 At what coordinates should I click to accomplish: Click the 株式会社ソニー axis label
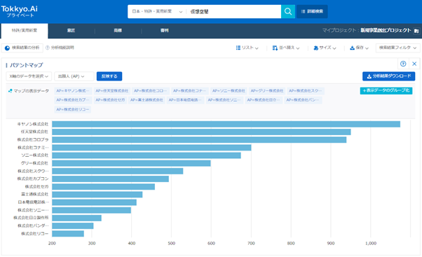point(33,210)
